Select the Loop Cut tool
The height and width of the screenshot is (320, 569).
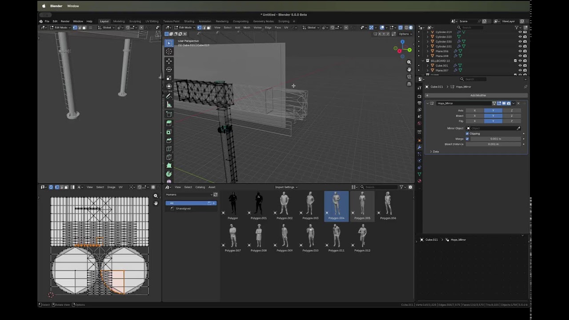coord(169,149)
